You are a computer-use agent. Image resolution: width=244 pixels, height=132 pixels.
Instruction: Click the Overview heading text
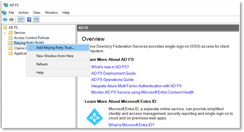point(93,39)
